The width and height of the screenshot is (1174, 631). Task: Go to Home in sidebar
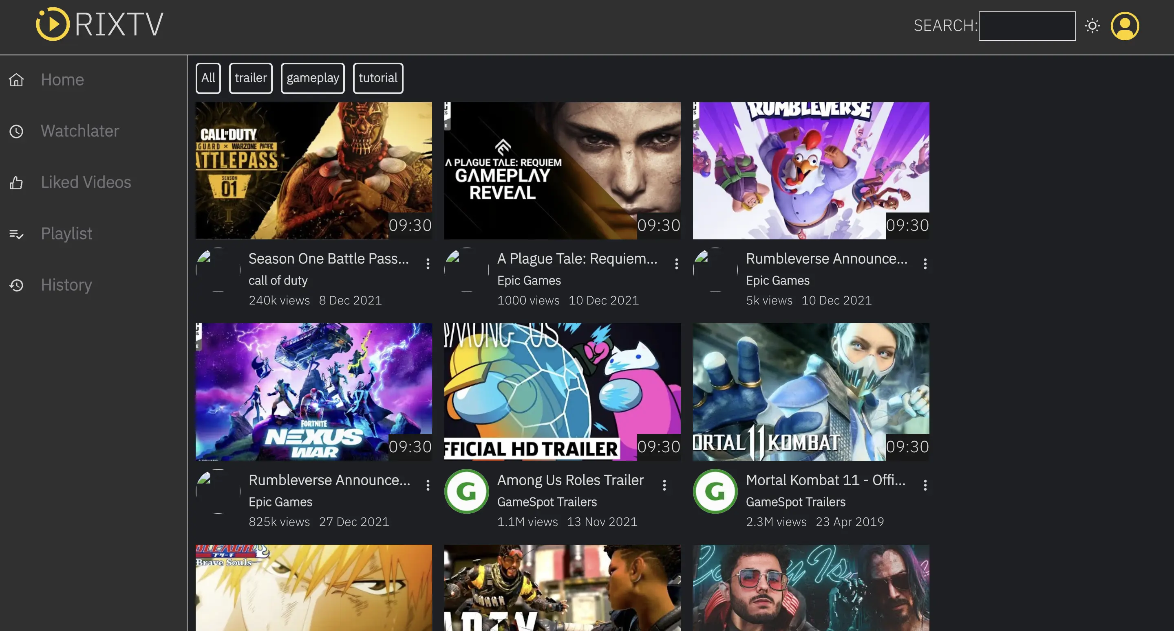[x=62, y=80]
